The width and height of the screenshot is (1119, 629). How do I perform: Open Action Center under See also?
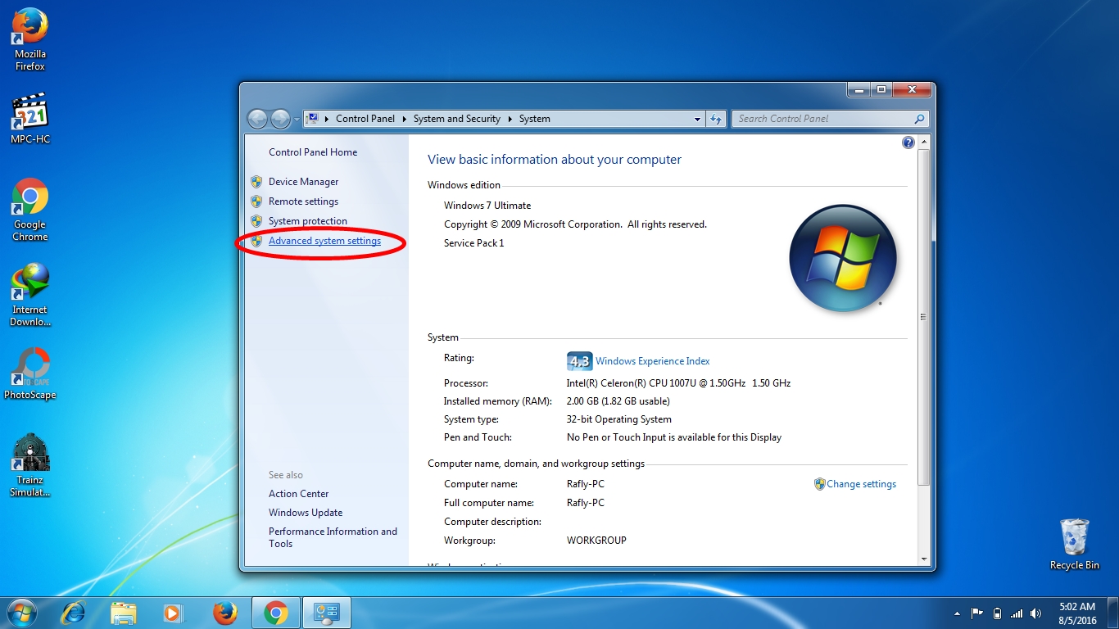(x=299, y=494)
